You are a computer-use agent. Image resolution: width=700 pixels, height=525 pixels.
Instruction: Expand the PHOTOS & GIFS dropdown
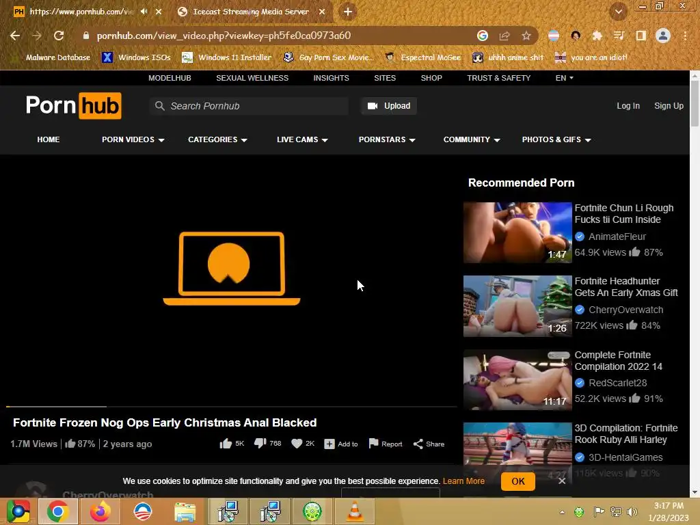point(556,139)
